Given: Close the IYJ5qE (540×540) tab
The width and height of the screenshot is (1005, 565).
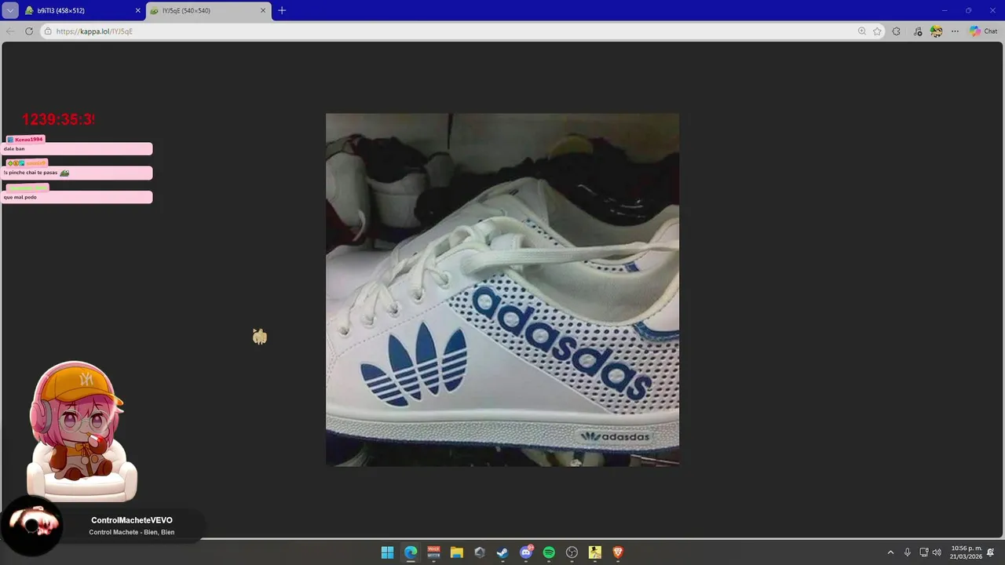Looking at the screenshot, I should (263, 10).
